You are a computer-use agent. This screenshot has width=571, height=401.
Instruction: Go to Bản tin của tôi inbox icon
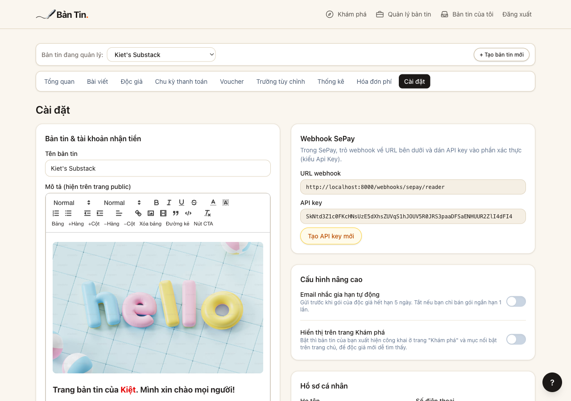[x=444, y=14]
